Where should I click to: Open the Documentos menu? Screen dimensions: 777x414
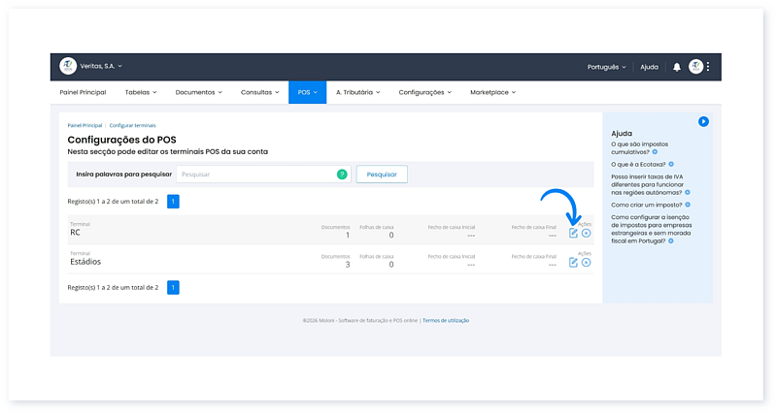click(198, 93)
